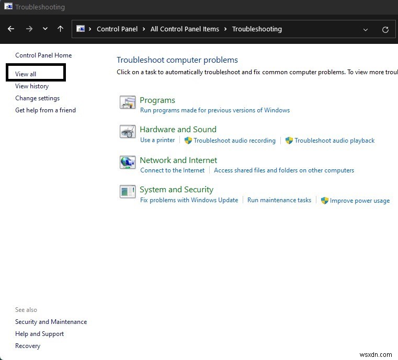Click shield icon beside Troubleshoot audio playback
This screenshot has height=360, width=398.
pyautogui.click(x=289, y=141)
